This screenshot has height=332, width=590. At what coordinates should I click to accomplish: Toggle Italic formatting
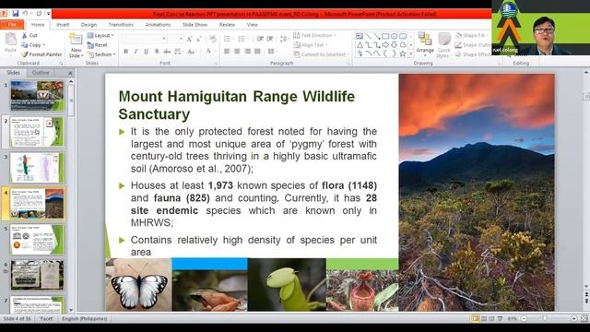[x=136, y=52]
